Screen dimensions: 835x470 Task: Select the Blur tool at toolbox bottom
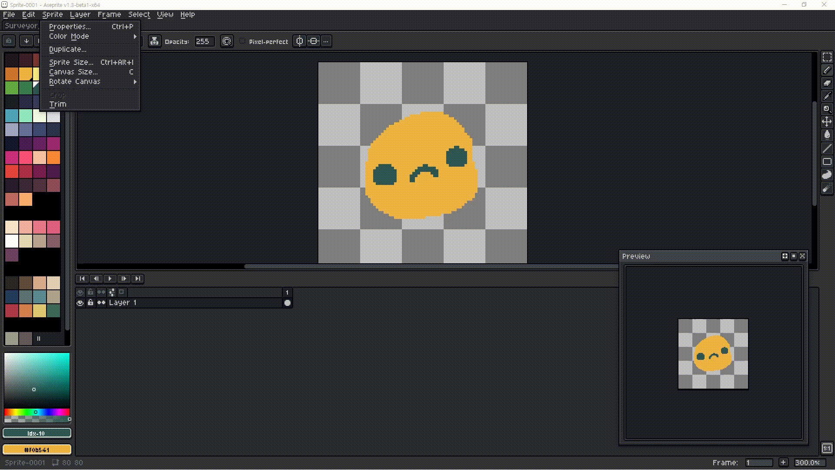click(x=827, y=188)
